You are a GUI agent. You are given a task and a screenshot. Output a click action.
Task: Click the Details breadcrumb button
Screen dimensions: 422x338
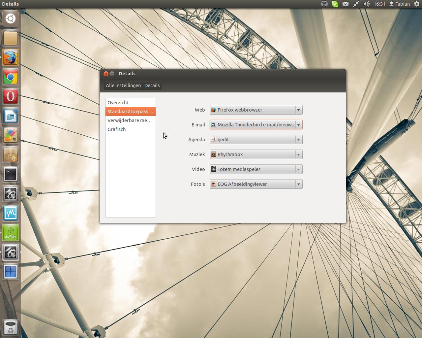pos(152,85)
